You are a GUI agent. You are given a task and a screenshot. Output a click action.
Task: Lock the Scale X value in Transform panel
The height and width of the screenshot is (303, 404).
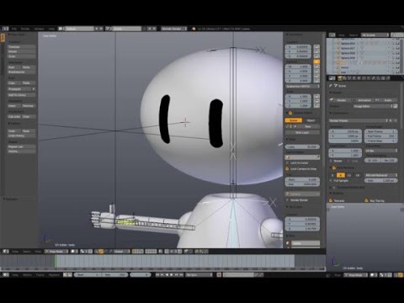pos(316,97)
